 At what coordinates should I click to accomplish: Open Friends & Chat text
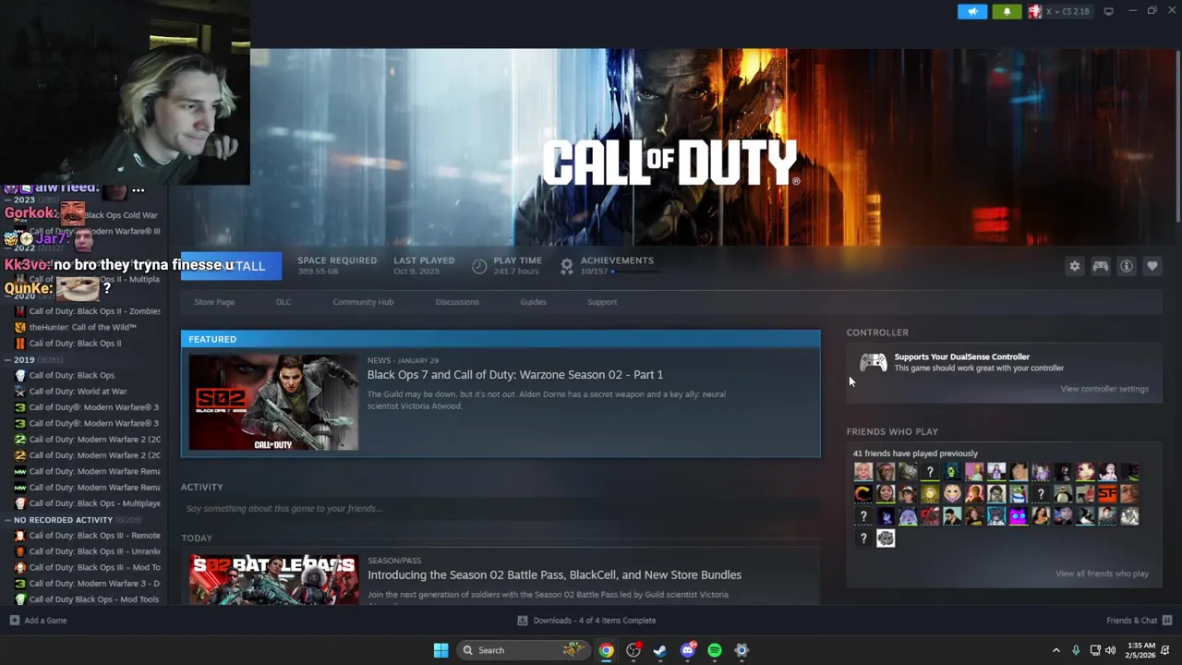click(x=1131, y=620)
